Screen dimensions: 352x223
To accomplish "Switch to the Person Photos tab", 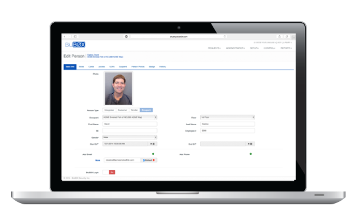I will point(138,67).
